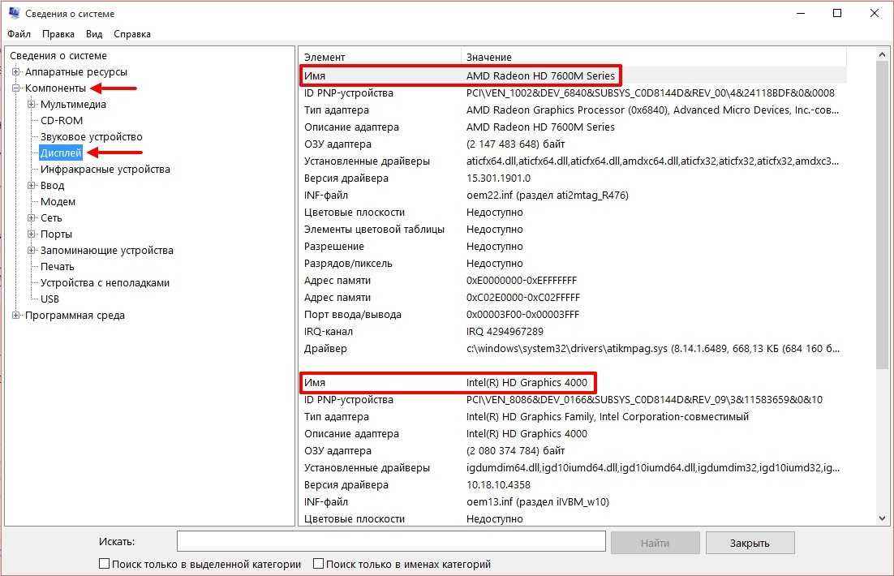Click the IRQ 4294967289 value
This screenshot has height=576, width=894.
tap(505, 331)
